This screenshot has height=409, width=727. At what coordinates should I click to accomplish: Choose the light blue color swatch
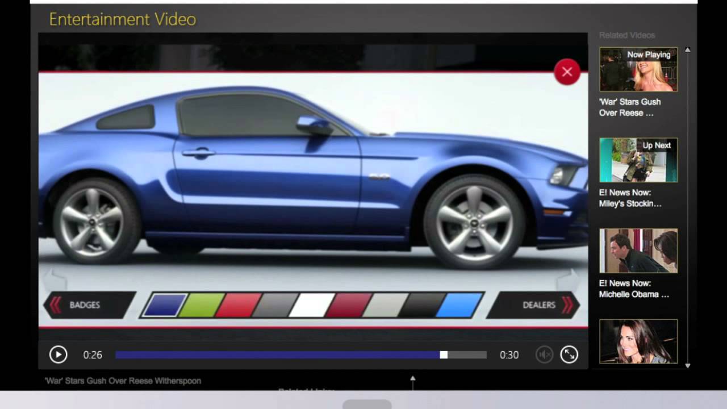[460, 305]
